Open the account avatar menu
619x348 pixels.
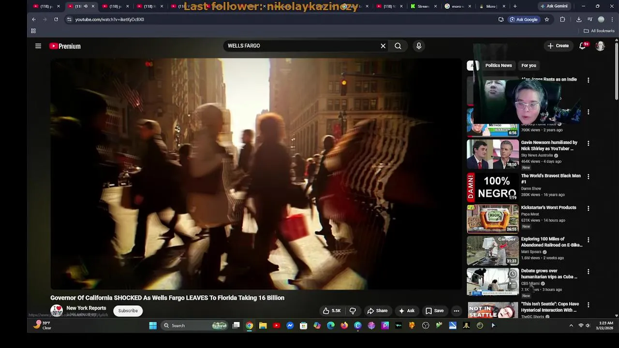click(600, 46)
